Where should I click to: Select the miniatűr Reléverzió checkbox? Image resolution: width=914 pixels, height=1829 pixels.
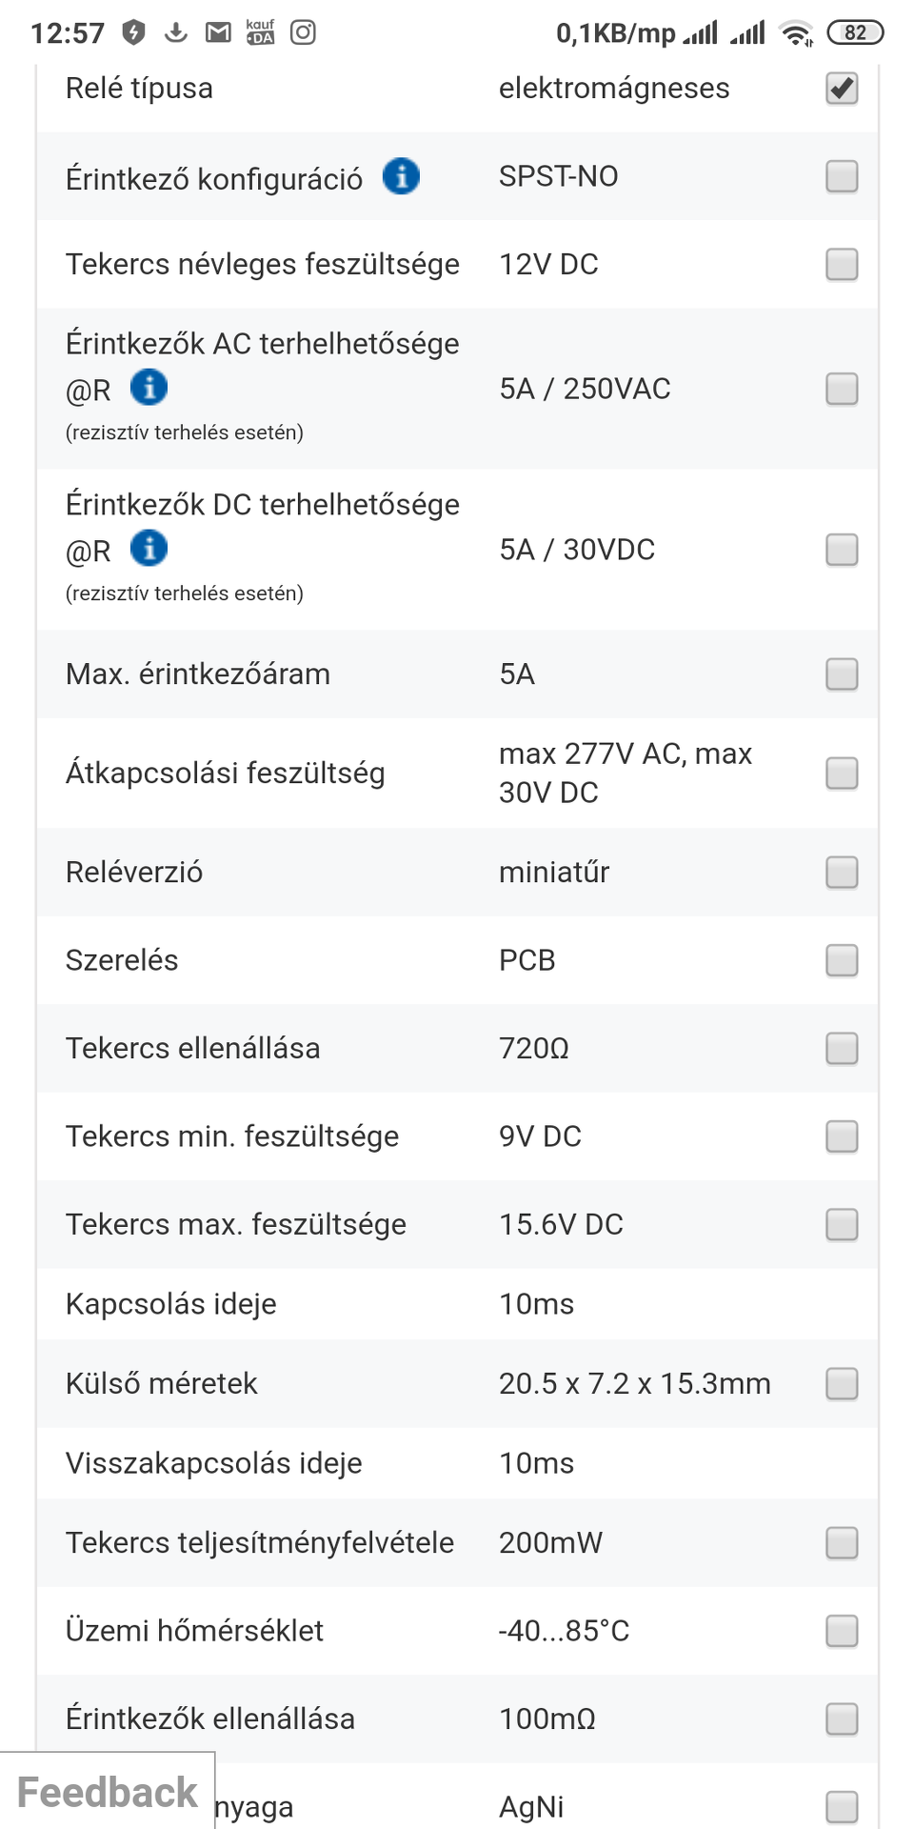(842, 872)
